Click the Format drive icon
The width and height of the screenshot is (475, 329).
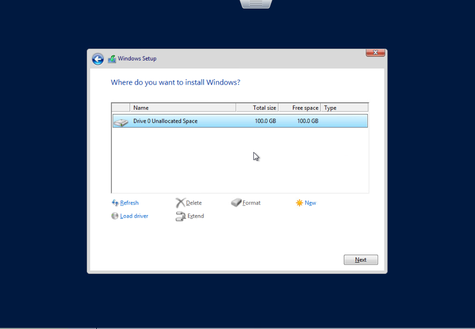pos(236,203)
